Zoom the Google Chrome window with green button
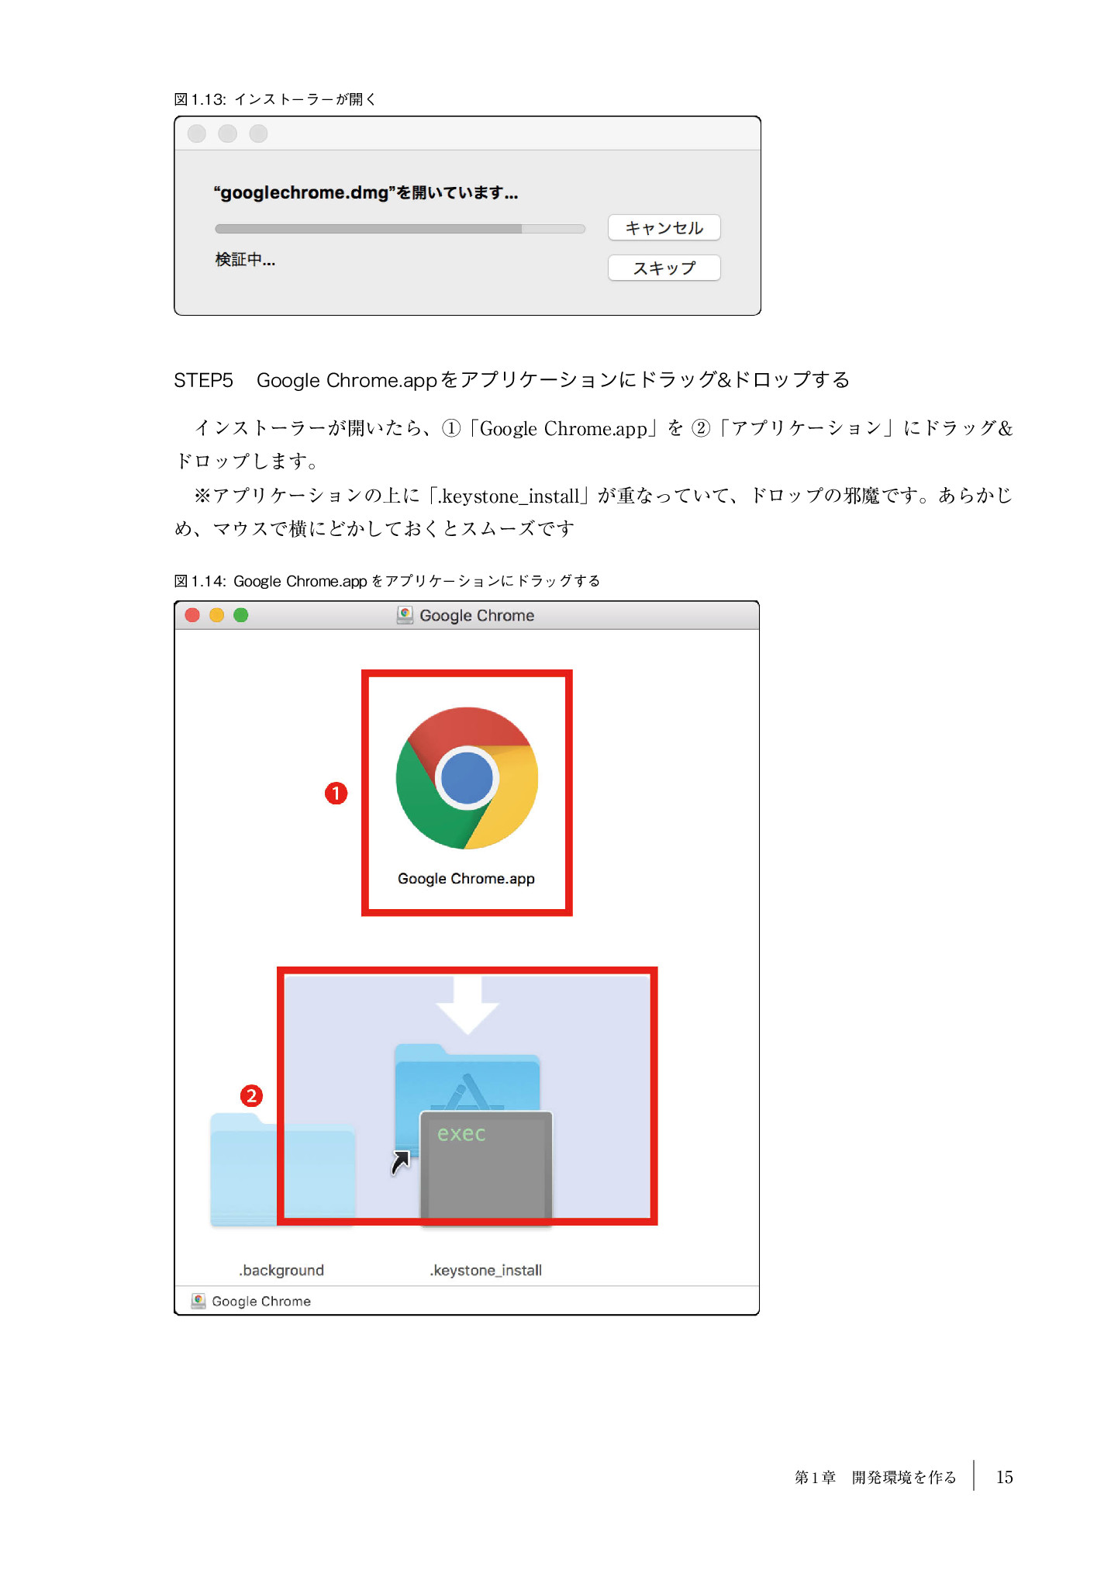 241,615
